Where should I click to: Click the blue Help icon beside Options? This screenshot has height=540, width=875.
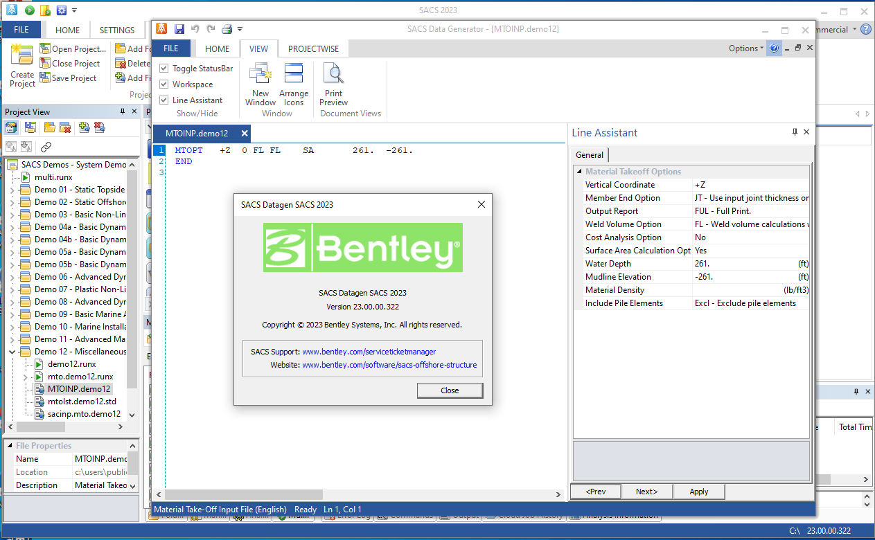[775, 48]
